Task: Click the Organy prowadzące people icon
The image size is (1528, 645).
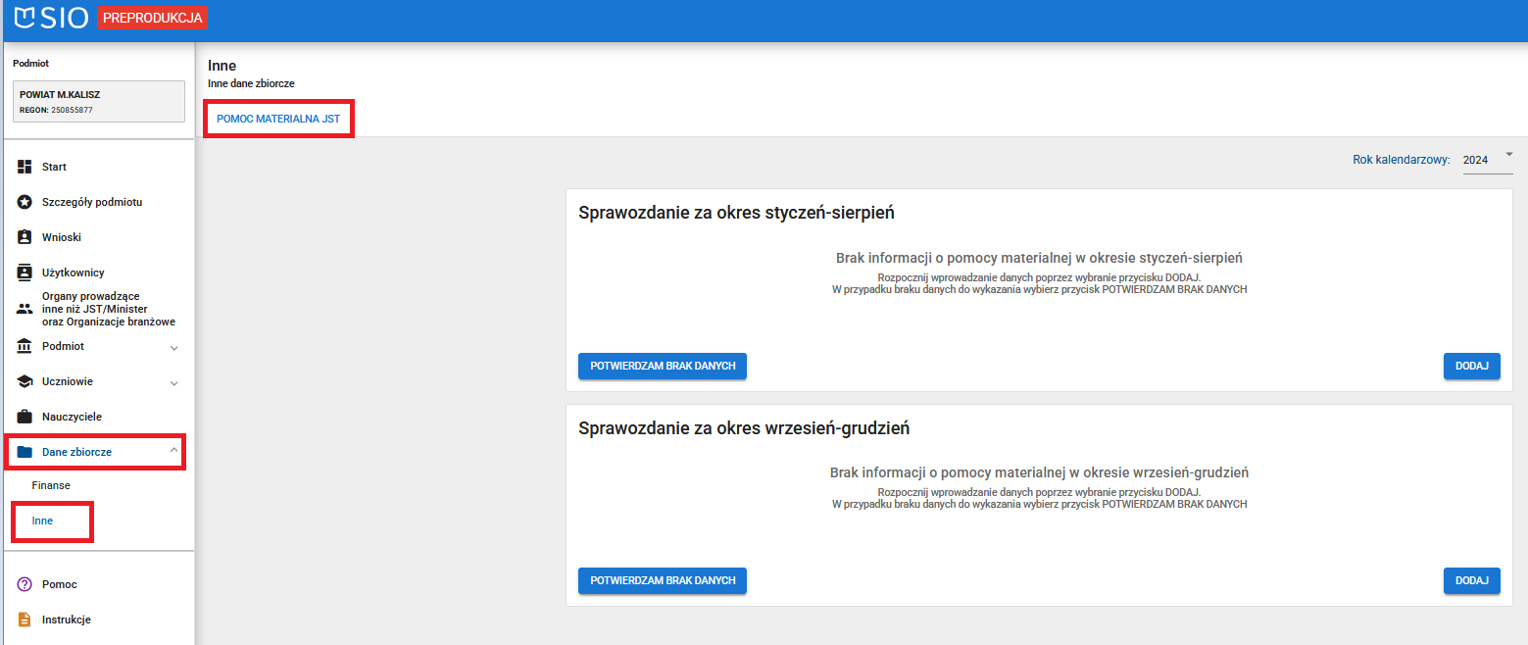Action: (25, 309)
